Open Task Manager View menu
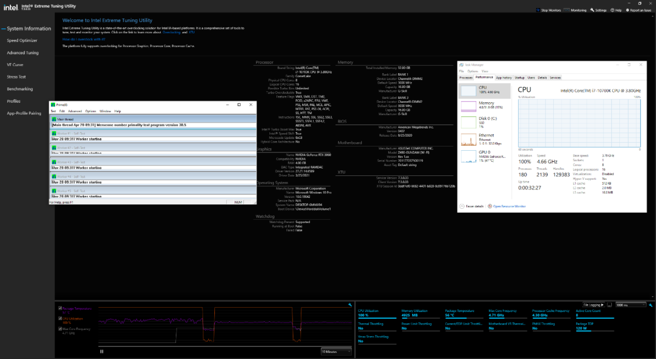The width and height of the screenshot is (656, 359). [485, 71]
